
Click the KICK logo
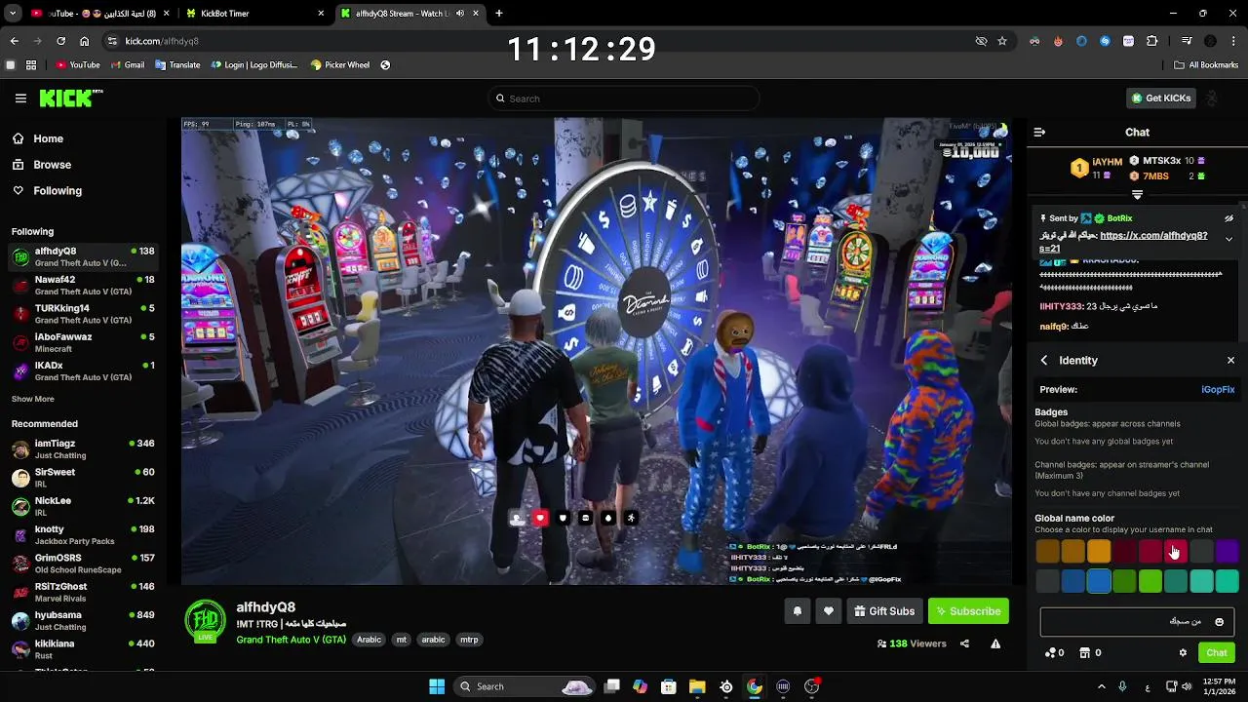70,98
